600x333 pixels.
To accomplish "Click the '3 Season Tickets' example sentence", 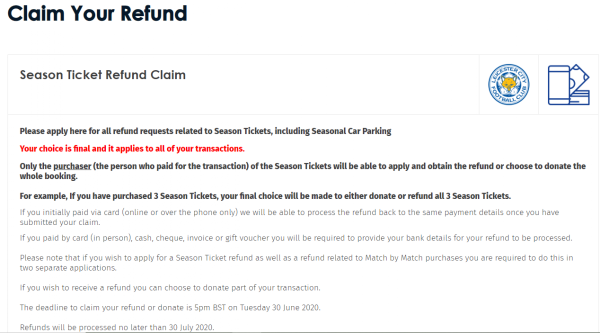I will [265, 195].
